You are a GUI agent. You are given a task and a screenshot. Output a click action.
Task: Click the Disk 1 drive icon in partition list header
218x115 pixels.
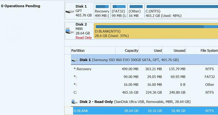pyautogui.click(x=75, y=60)
